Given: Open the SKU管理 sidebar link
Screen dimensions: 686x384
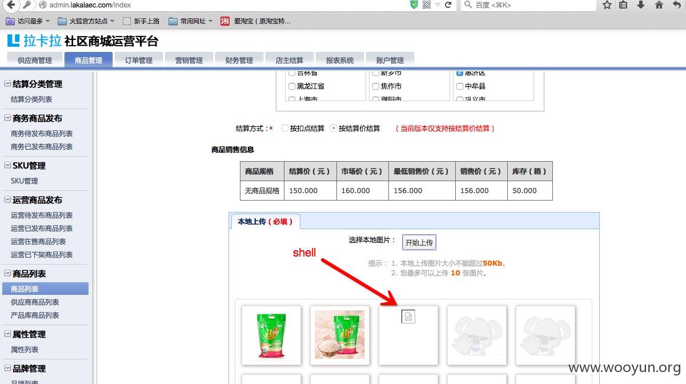Looking at the screenshot, I should coord(24,181).
